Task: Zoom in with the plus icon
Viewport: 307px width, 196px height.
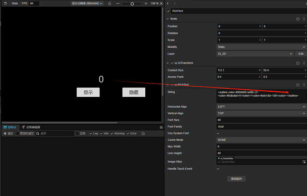Action: (x=146, y=3)
